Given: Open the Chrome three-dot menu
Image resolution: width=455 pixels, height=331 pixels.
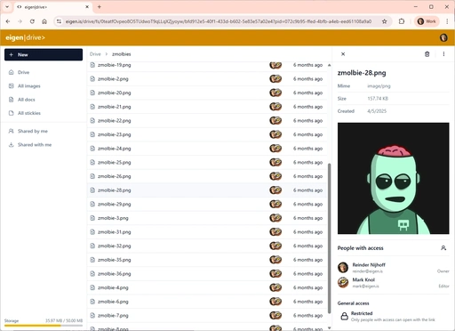Looking at the screenshot, I should pyautogui.click(x=447, y=21).
